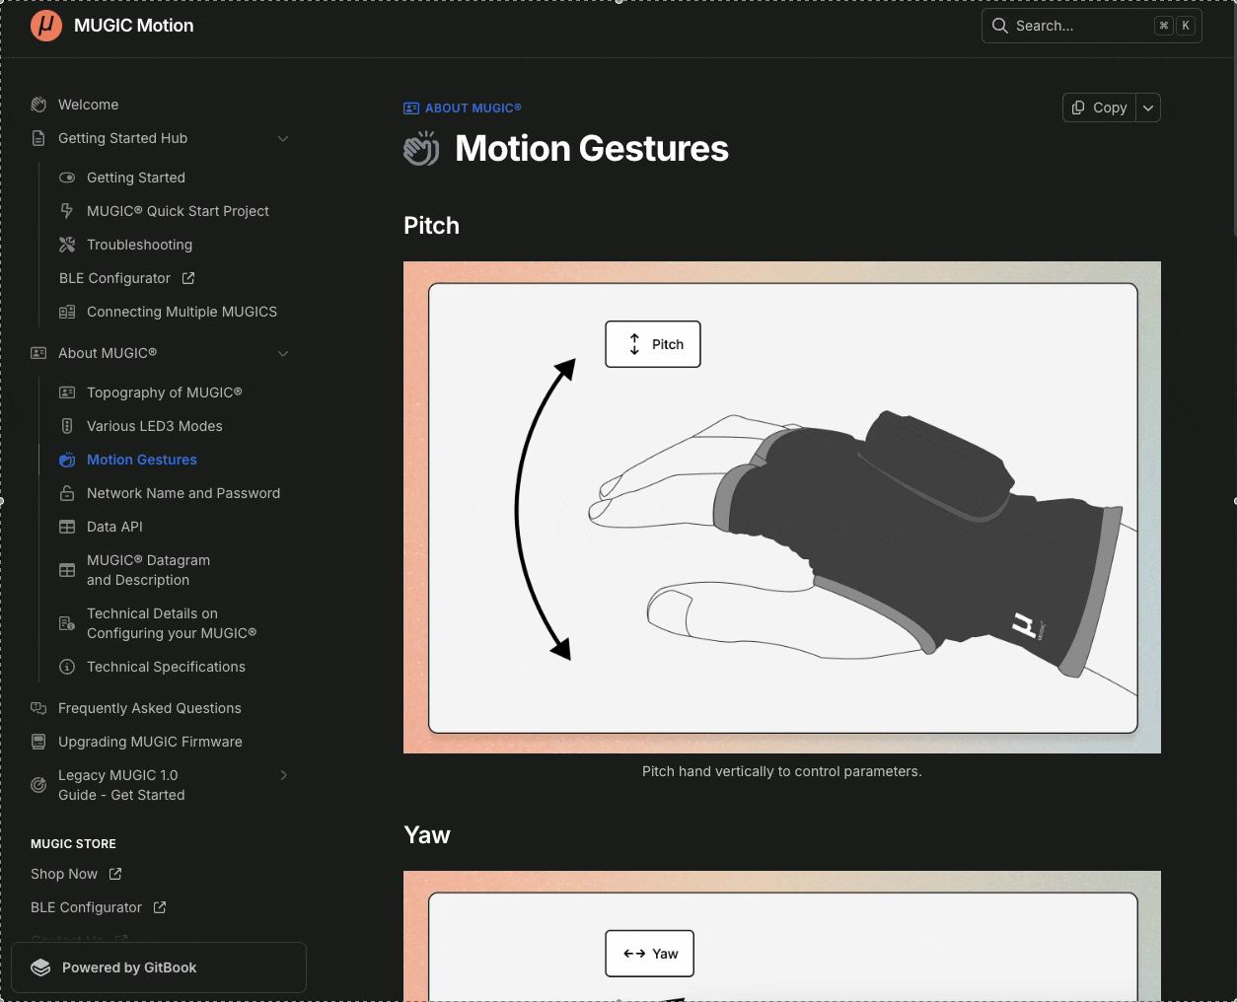Focus the Search input field
Image resolution: width=1237 pixels, height=1002 pixels.
point(1080,26)
